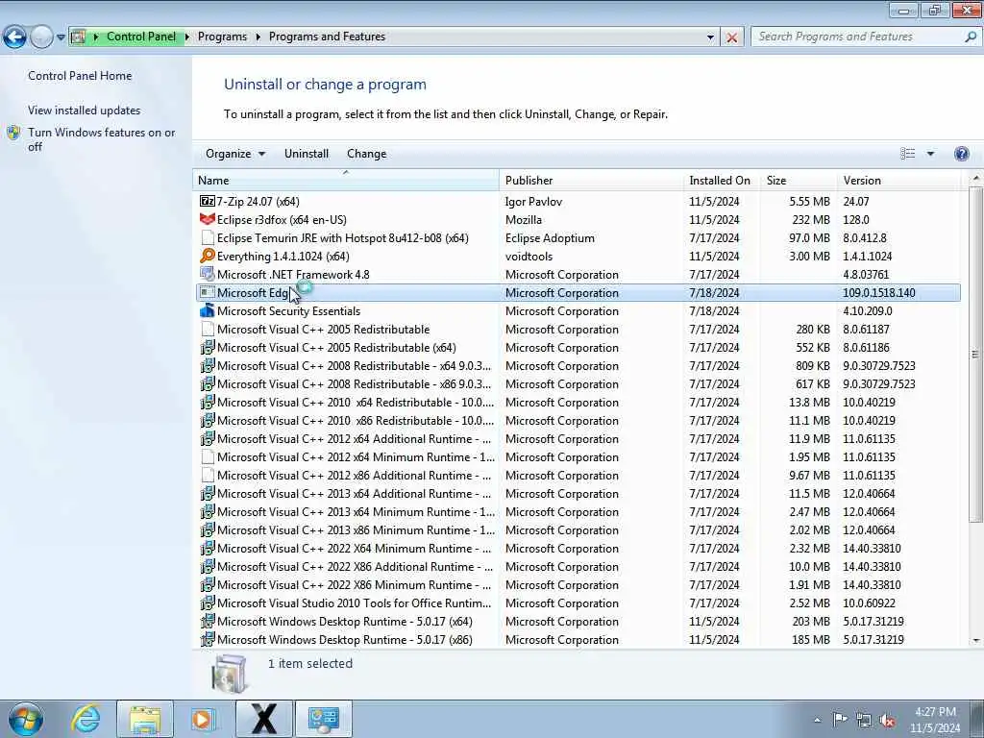Click the 7-Zip 24.07 program icon
The width and height of the screenshot is (984, 738).
click(x=208, y=202)
